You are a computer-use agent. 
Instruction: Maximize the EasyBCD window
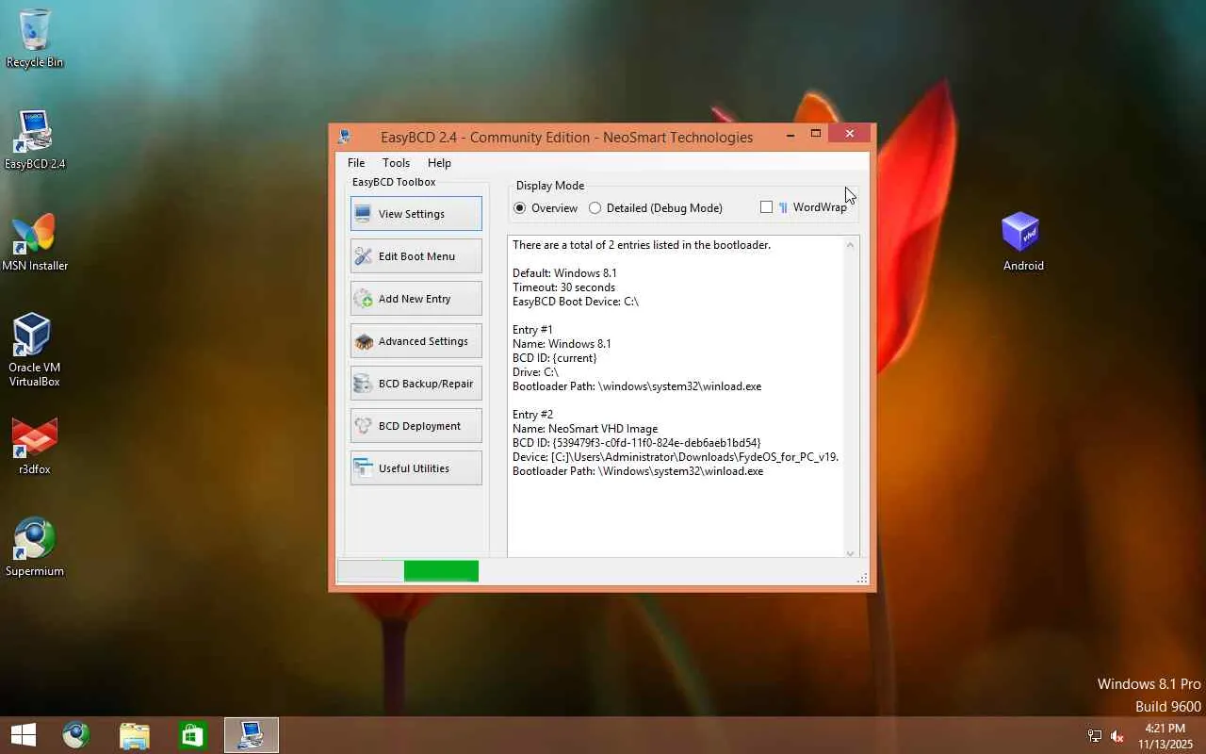point(816,134)
